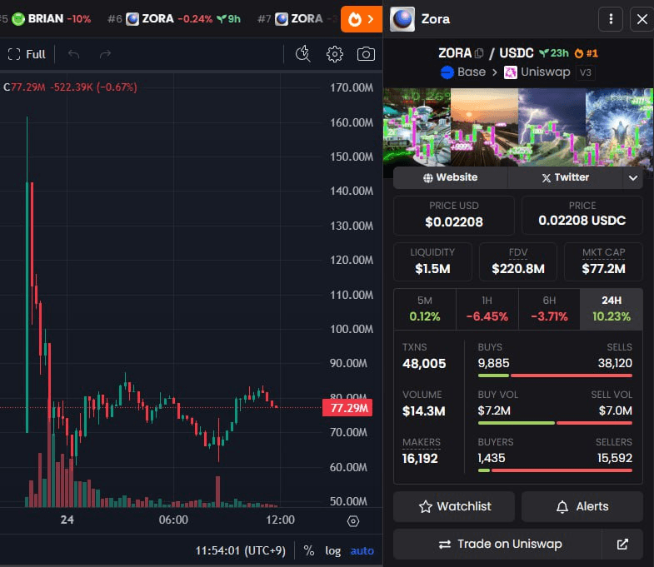This screenshot has height=567, width=654.
Task: Click the time axis settings icon
Action: pyautogui.click(x=353, y=520)
